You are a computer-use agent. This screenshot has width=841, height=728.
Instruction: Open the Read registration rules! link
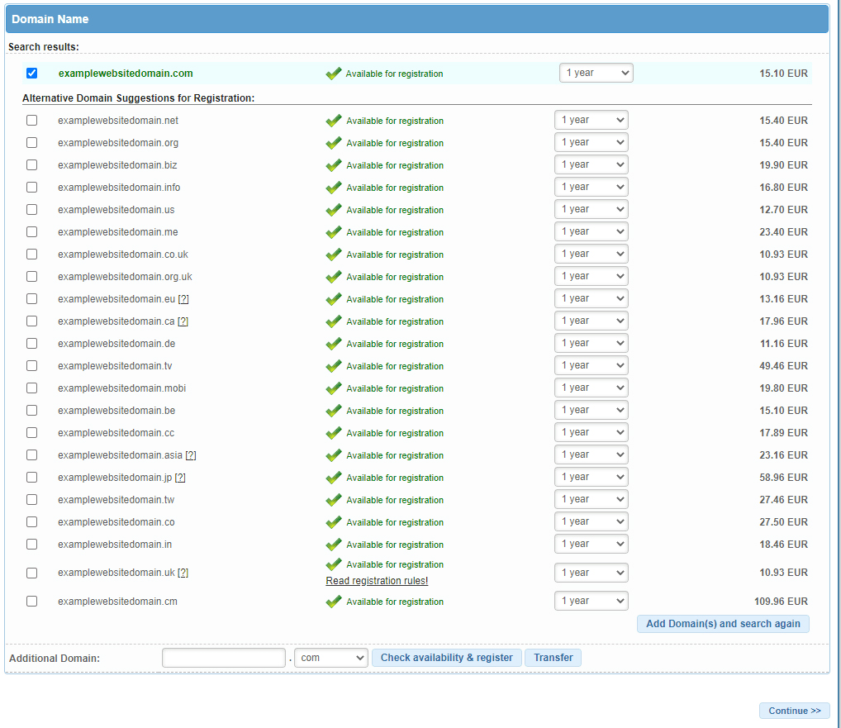click(377, 581)
